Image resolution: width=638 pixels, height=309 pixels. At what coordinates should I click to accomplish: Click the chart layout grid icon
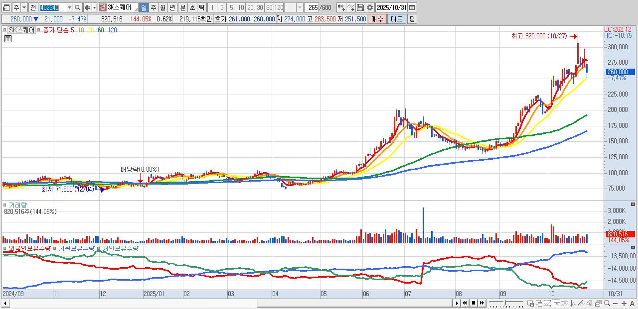(530, 303)
